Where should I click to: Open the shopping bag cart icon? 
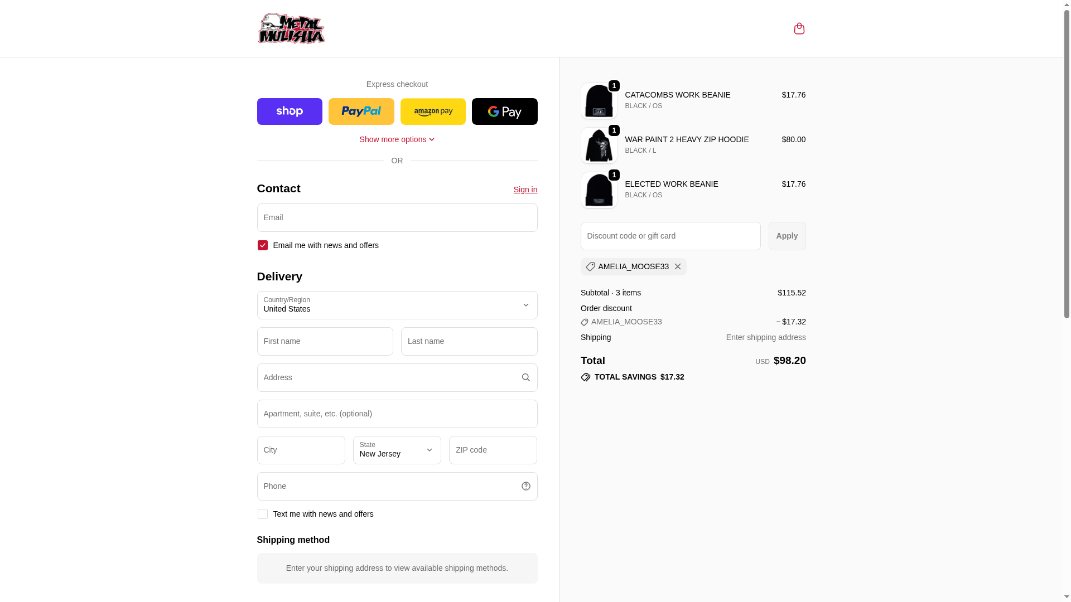click(799, 28)
